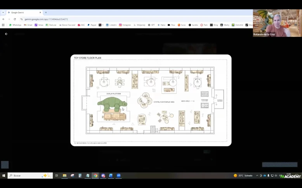
Task: Reload the page with the browser refresh button
Action: (15, 19)
